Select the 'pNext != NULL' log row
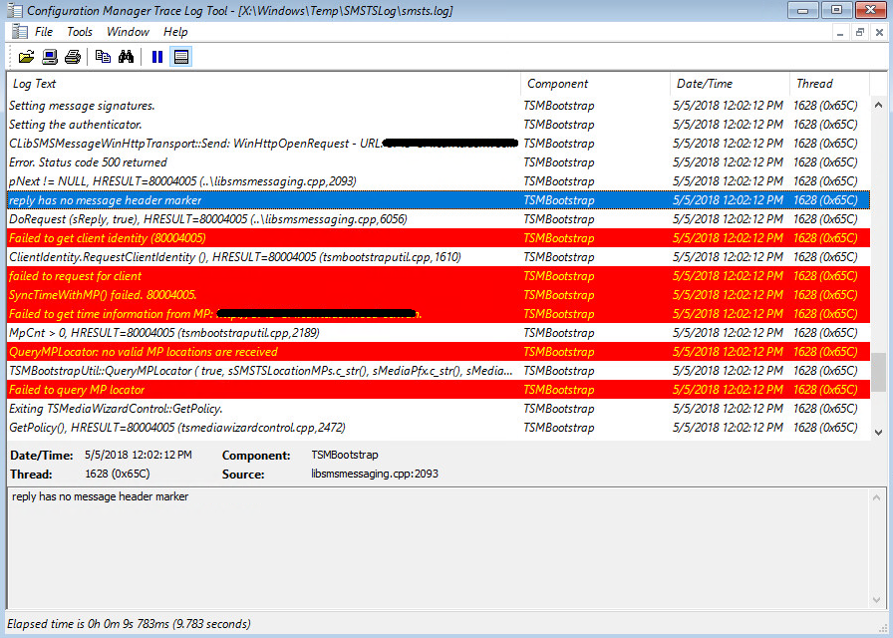Viewport: 893px width, 638px height. click(x=439, y=181)
